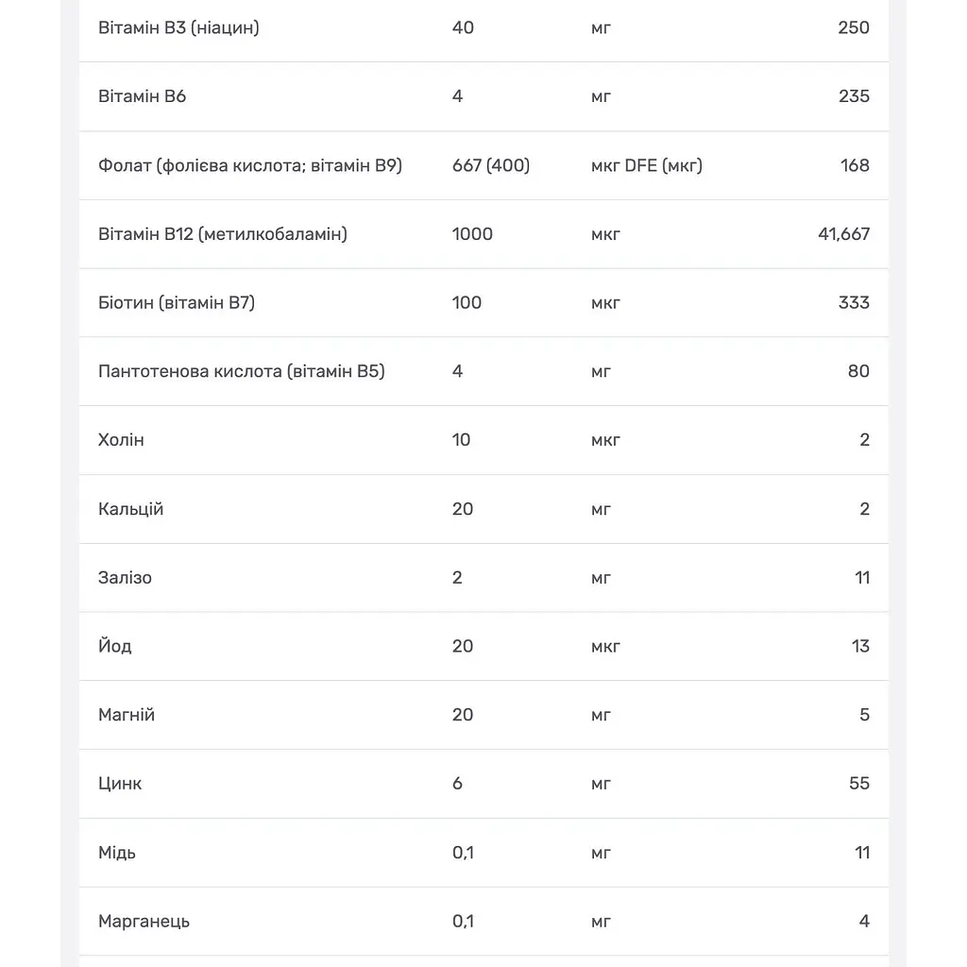The width and height of the screenshot is (967, 967).
Task: Select the 41,667 daily value figure
Action: (x=843, y=234)
